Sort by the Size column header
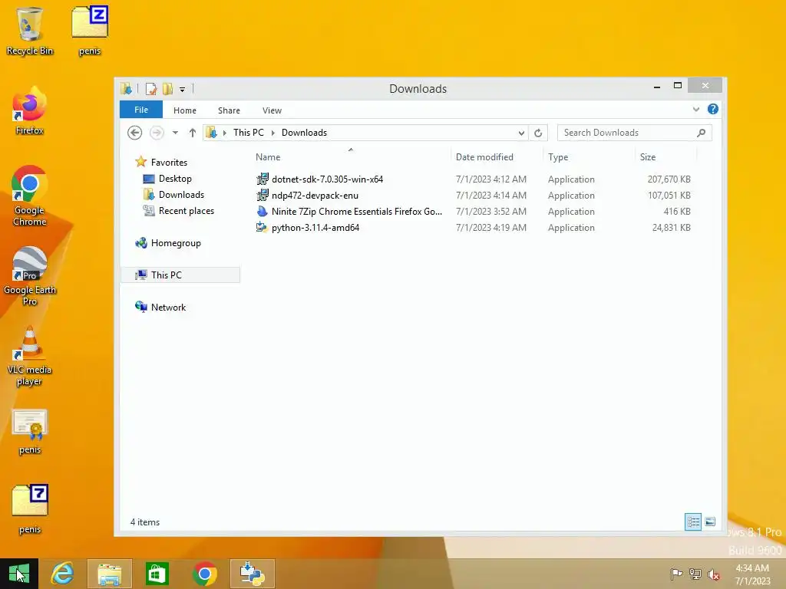The width and height of the screenshot is (786, 589). point(665,156)
